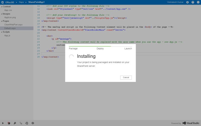Screen dimensions: 201x126
Task: Open Venkatesh Kumar user menu
Action: [x=175, y=2]
